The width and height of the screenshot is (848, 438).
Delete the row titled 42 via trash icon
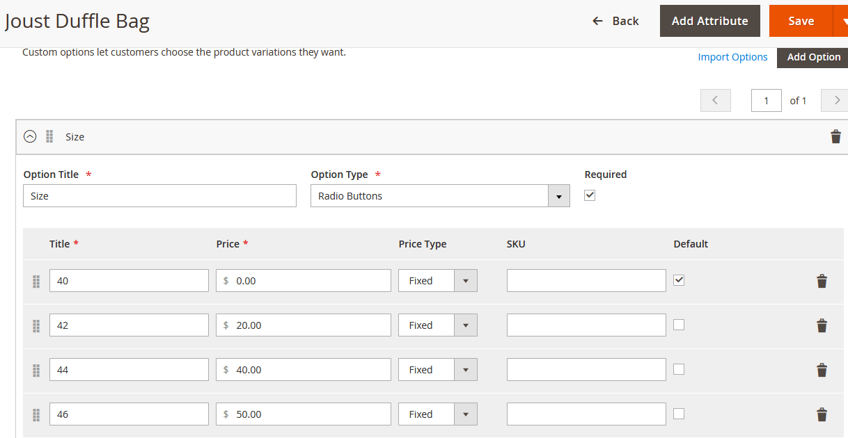[822, 325]
